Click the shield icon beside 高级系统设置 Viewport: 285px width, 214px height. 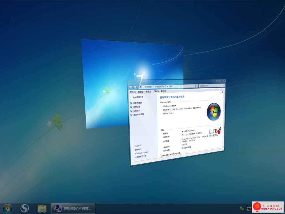(x=131, y=115)
